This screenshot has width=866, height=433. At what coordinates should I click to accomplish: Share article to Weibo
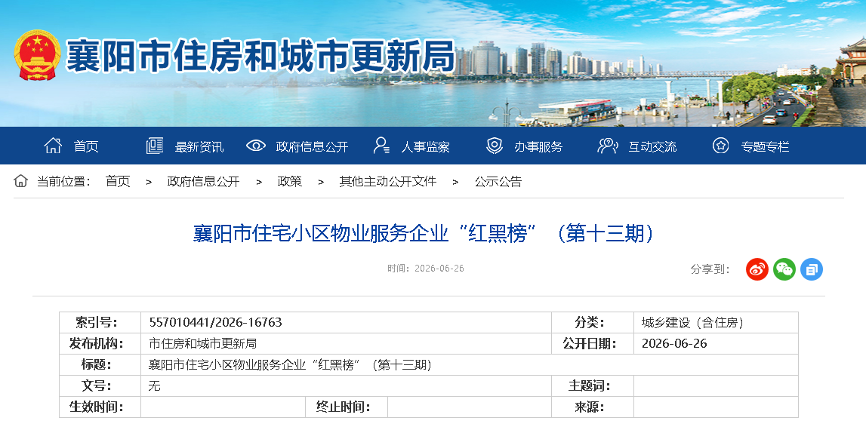coord(757,269)
